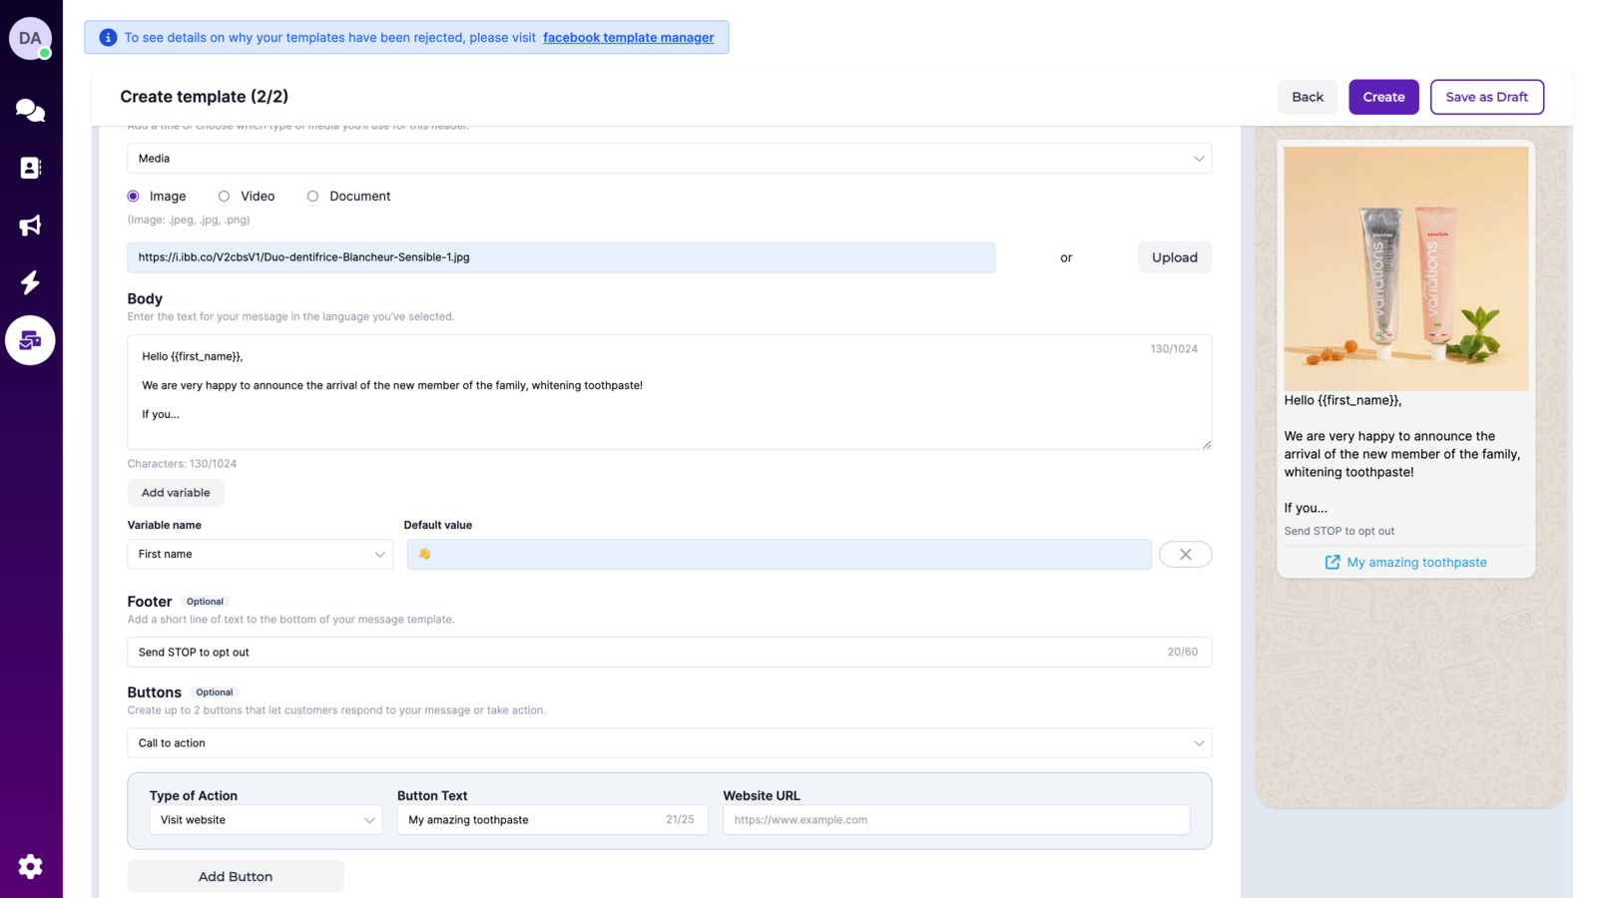Click the Create button
The width and height of the screenshot is (1597, 898).
1383,97
